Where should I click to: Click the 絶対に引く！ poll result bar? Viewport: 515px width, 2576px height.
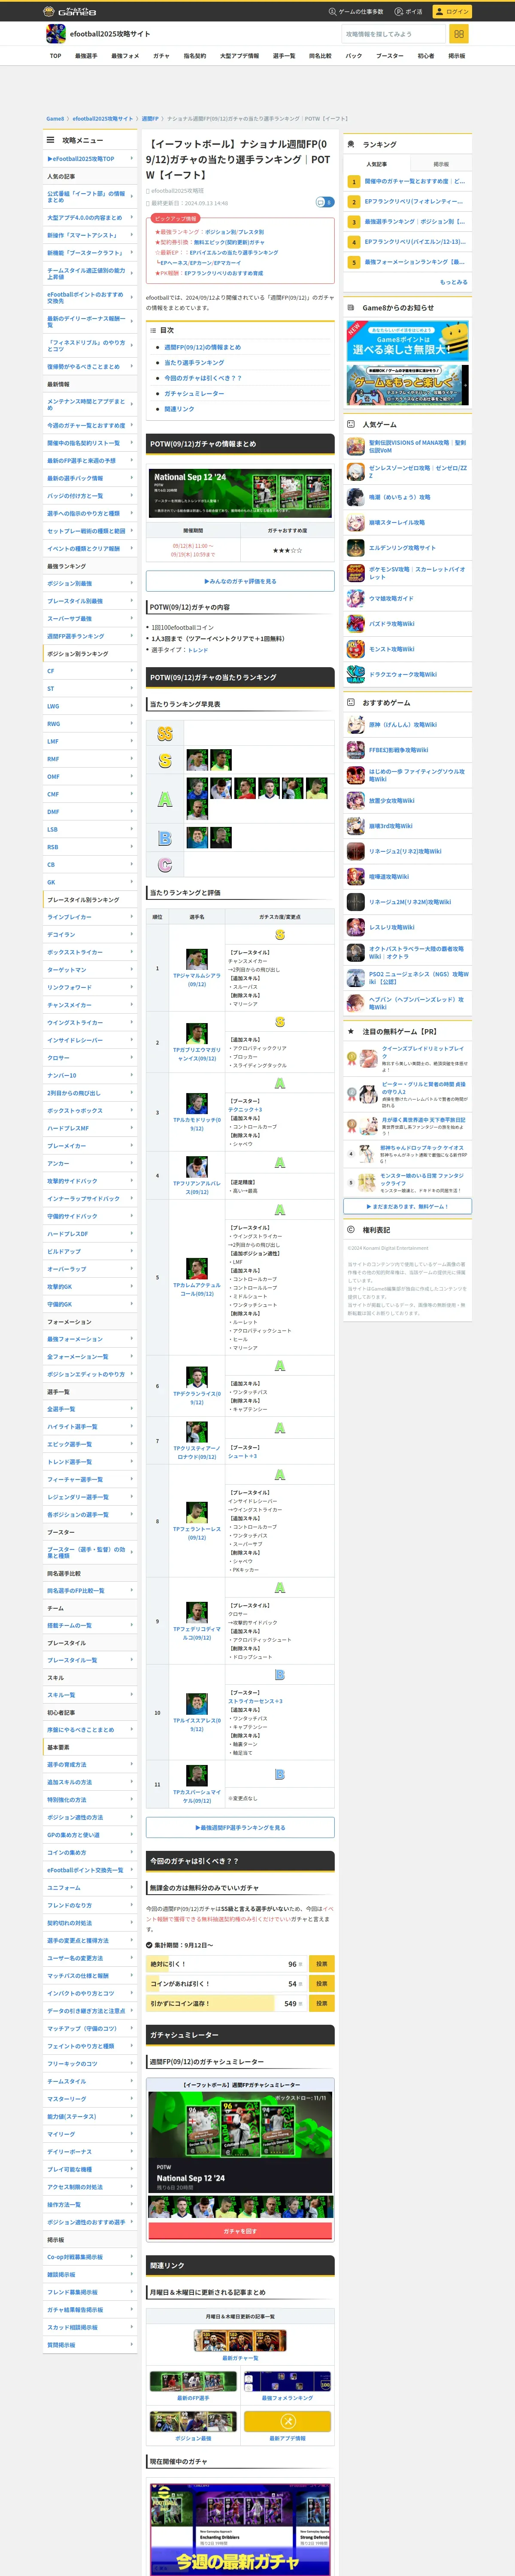(226, 1964)
